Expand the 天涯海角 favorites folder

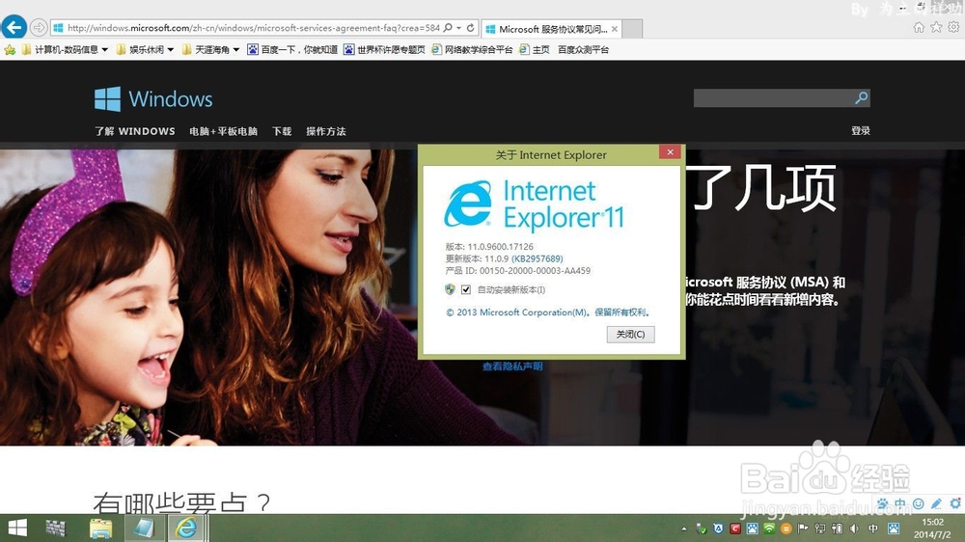click(210, 50)
